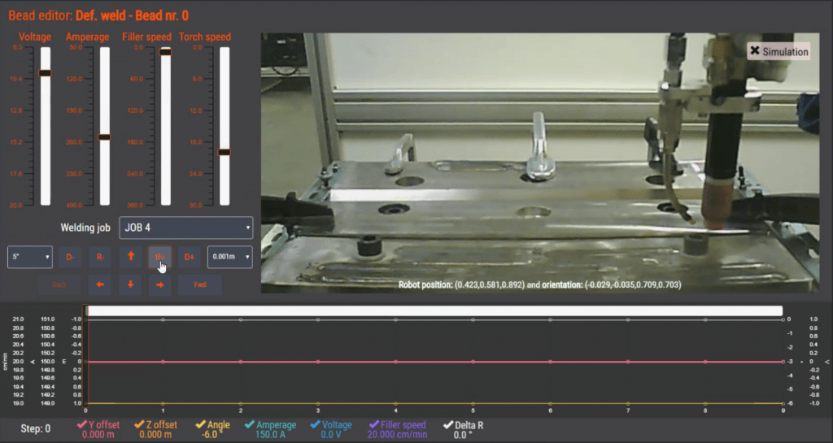This screenshot has height=443, width=833.
Task: Click the robot camera video feed
Action: (540, 163)
